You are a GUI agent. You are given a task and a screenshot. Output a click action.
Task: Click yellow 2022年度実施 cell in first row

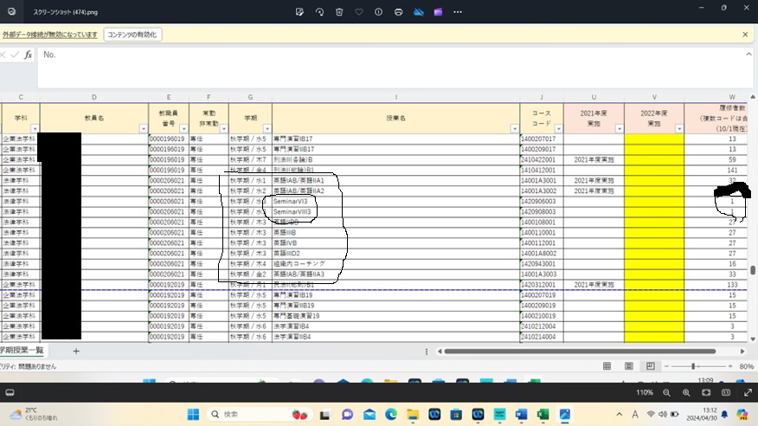click(654, 139)
